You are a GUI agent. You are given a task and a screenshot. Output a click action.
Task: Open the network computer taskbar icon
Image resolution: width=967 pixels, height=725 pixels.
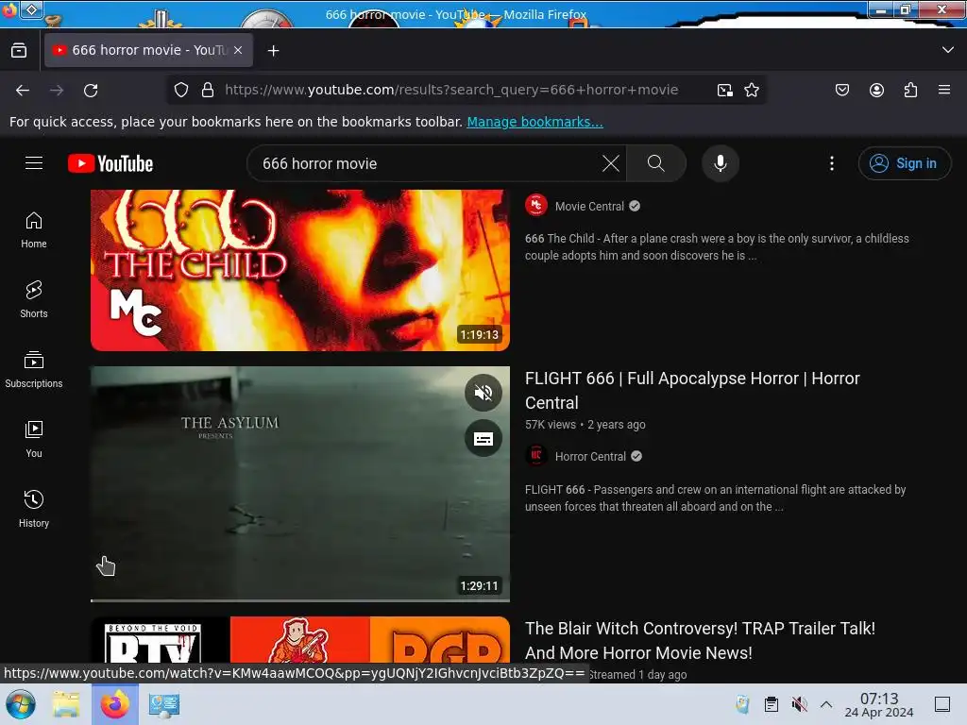[x=163, y=704]
